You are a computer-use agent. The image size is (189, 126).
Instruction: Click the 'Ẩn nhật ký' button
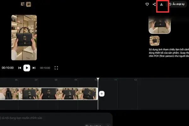[177, 4]
